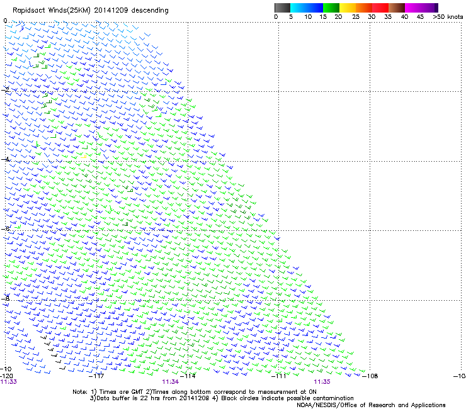466x409 pixels.
Task: Click the note 'Black circles indicate possible contamination'
Action: point(287,398)
